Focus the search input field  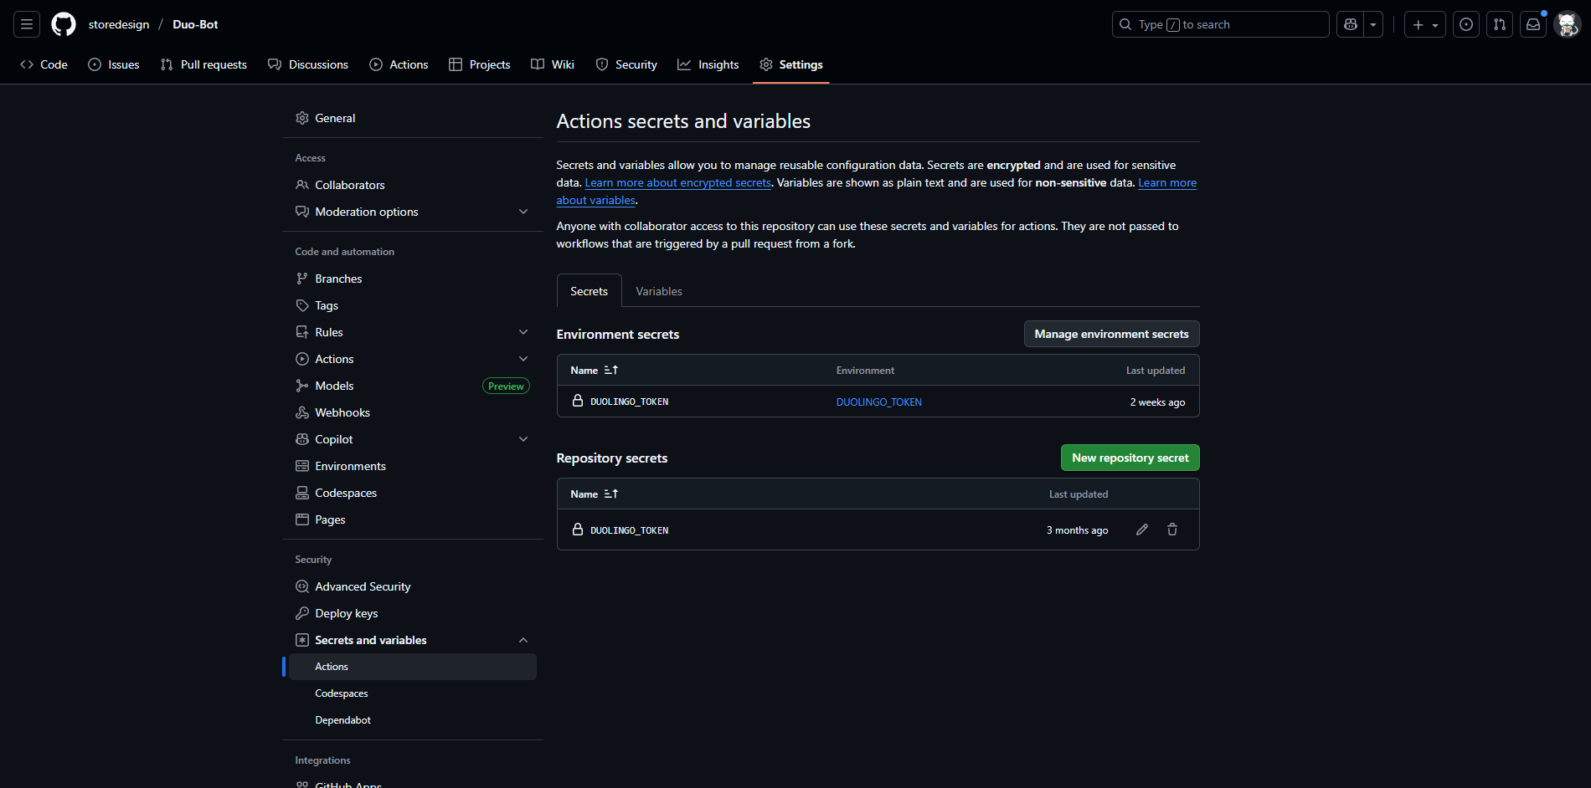pos(1220,24)
